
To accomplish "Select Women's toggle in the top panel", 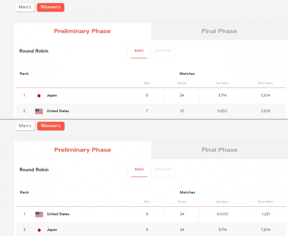I will coord(51,7).
